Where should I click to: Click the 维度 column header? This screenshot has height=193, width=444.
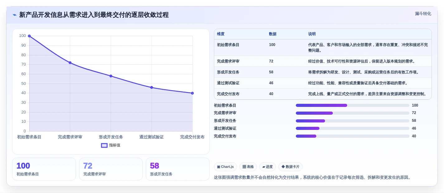(221, 34)
